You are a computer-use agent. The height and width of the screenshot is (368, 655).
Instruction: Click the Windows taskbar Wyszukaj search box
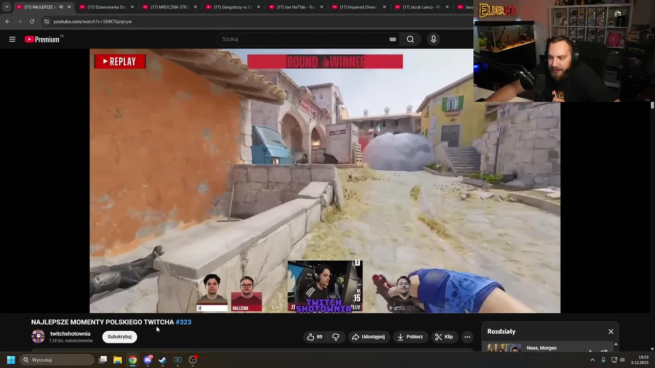coord(57,360)
